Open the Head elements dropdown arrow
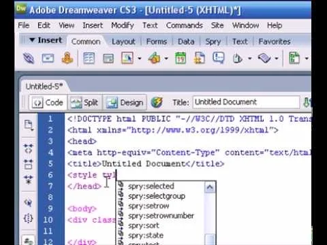The width and height of the screenshot is (327, 245). tap(250, 59)
